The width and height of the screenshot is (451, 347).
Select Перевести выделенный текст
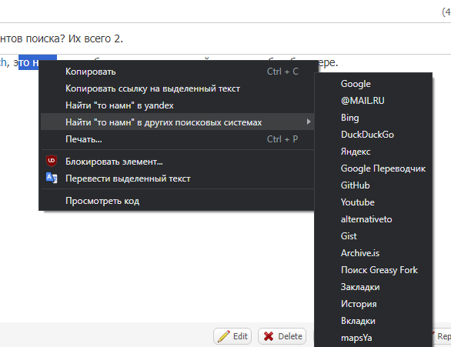pos(177,179)
